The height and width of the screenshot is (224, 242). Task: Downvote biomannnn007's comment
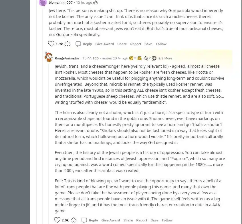68,44
